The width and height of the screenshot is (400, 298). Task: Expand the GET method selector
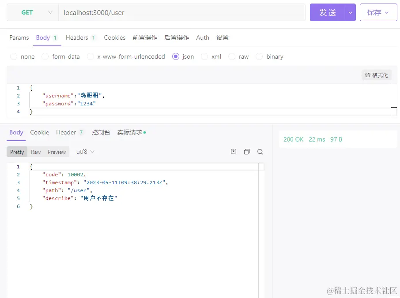tap(49, 12)
